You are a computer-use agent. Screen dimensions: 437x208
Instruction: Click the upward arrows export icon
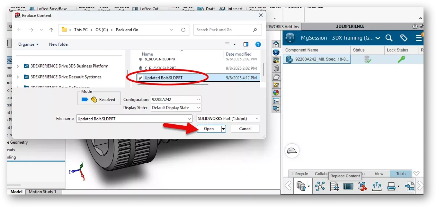[377, 186]
